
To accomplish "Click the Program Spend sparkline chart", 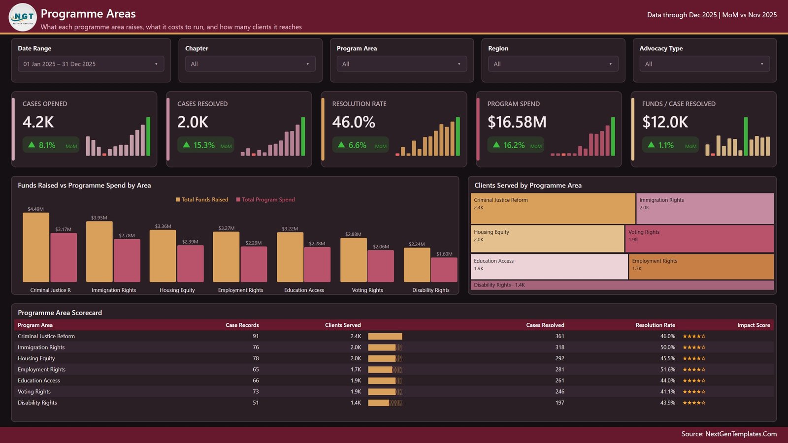I will coord(583,136).
